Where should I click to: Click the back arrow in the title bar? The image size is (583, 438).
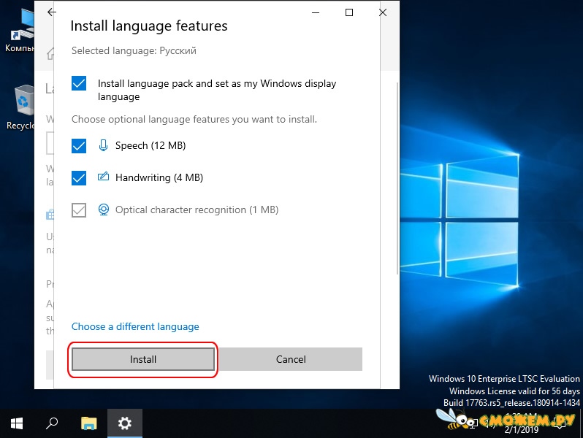[x=52, y=12]
